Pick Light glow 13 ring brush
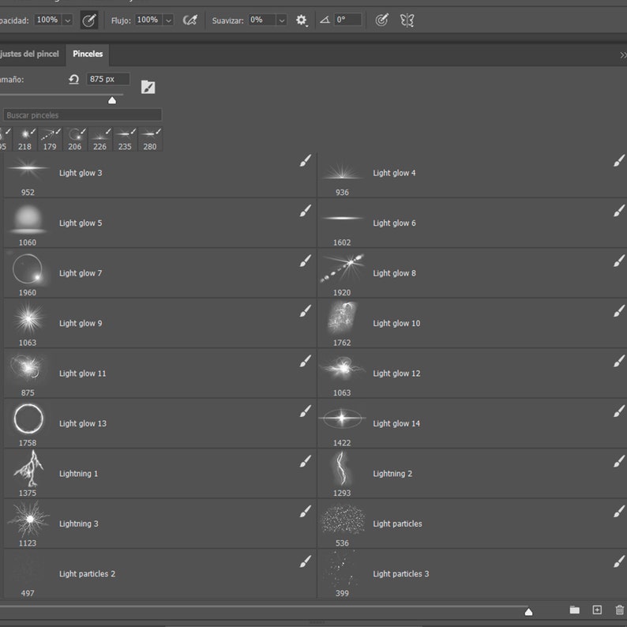 click(160, 423)
